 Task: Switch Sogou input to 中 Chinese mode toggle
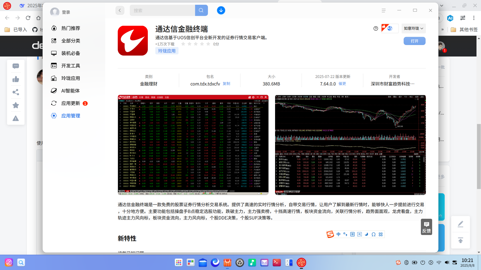point(338,234)
